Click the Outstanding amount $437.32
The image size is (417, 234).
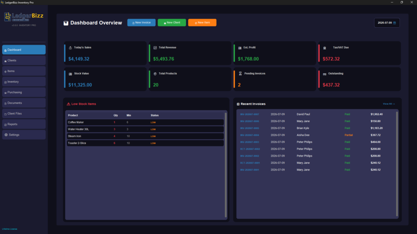331,85
